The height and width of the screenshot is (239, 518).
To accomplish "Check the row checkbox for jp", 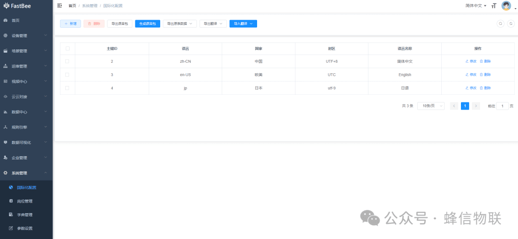I will [x=68, y=88].
